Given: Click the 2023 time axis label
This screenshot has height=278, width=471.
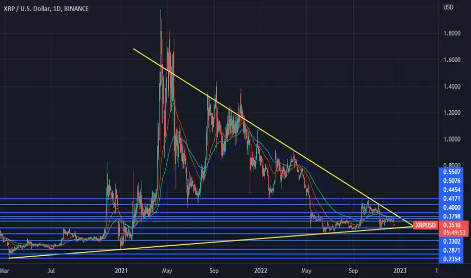Looking at the screenshot, I should tap(400, 271).
